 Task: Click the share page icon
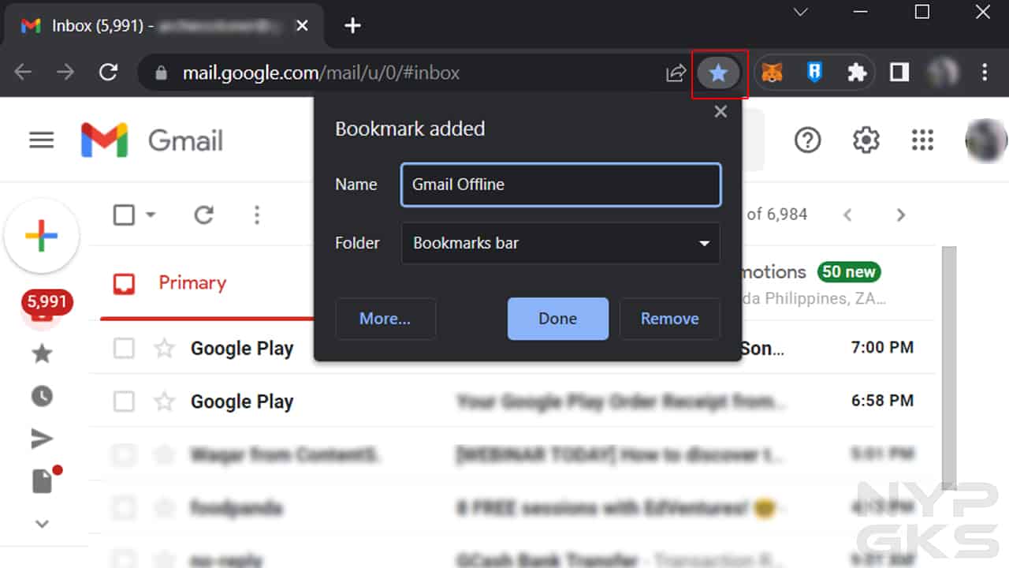[x=676, y=73]
